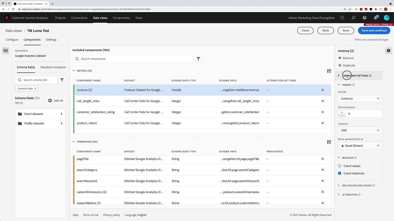The image size is (394, 221).
Task: Click the Adobe logo icon
Action: pyautogui.click(x=6, y=18)
